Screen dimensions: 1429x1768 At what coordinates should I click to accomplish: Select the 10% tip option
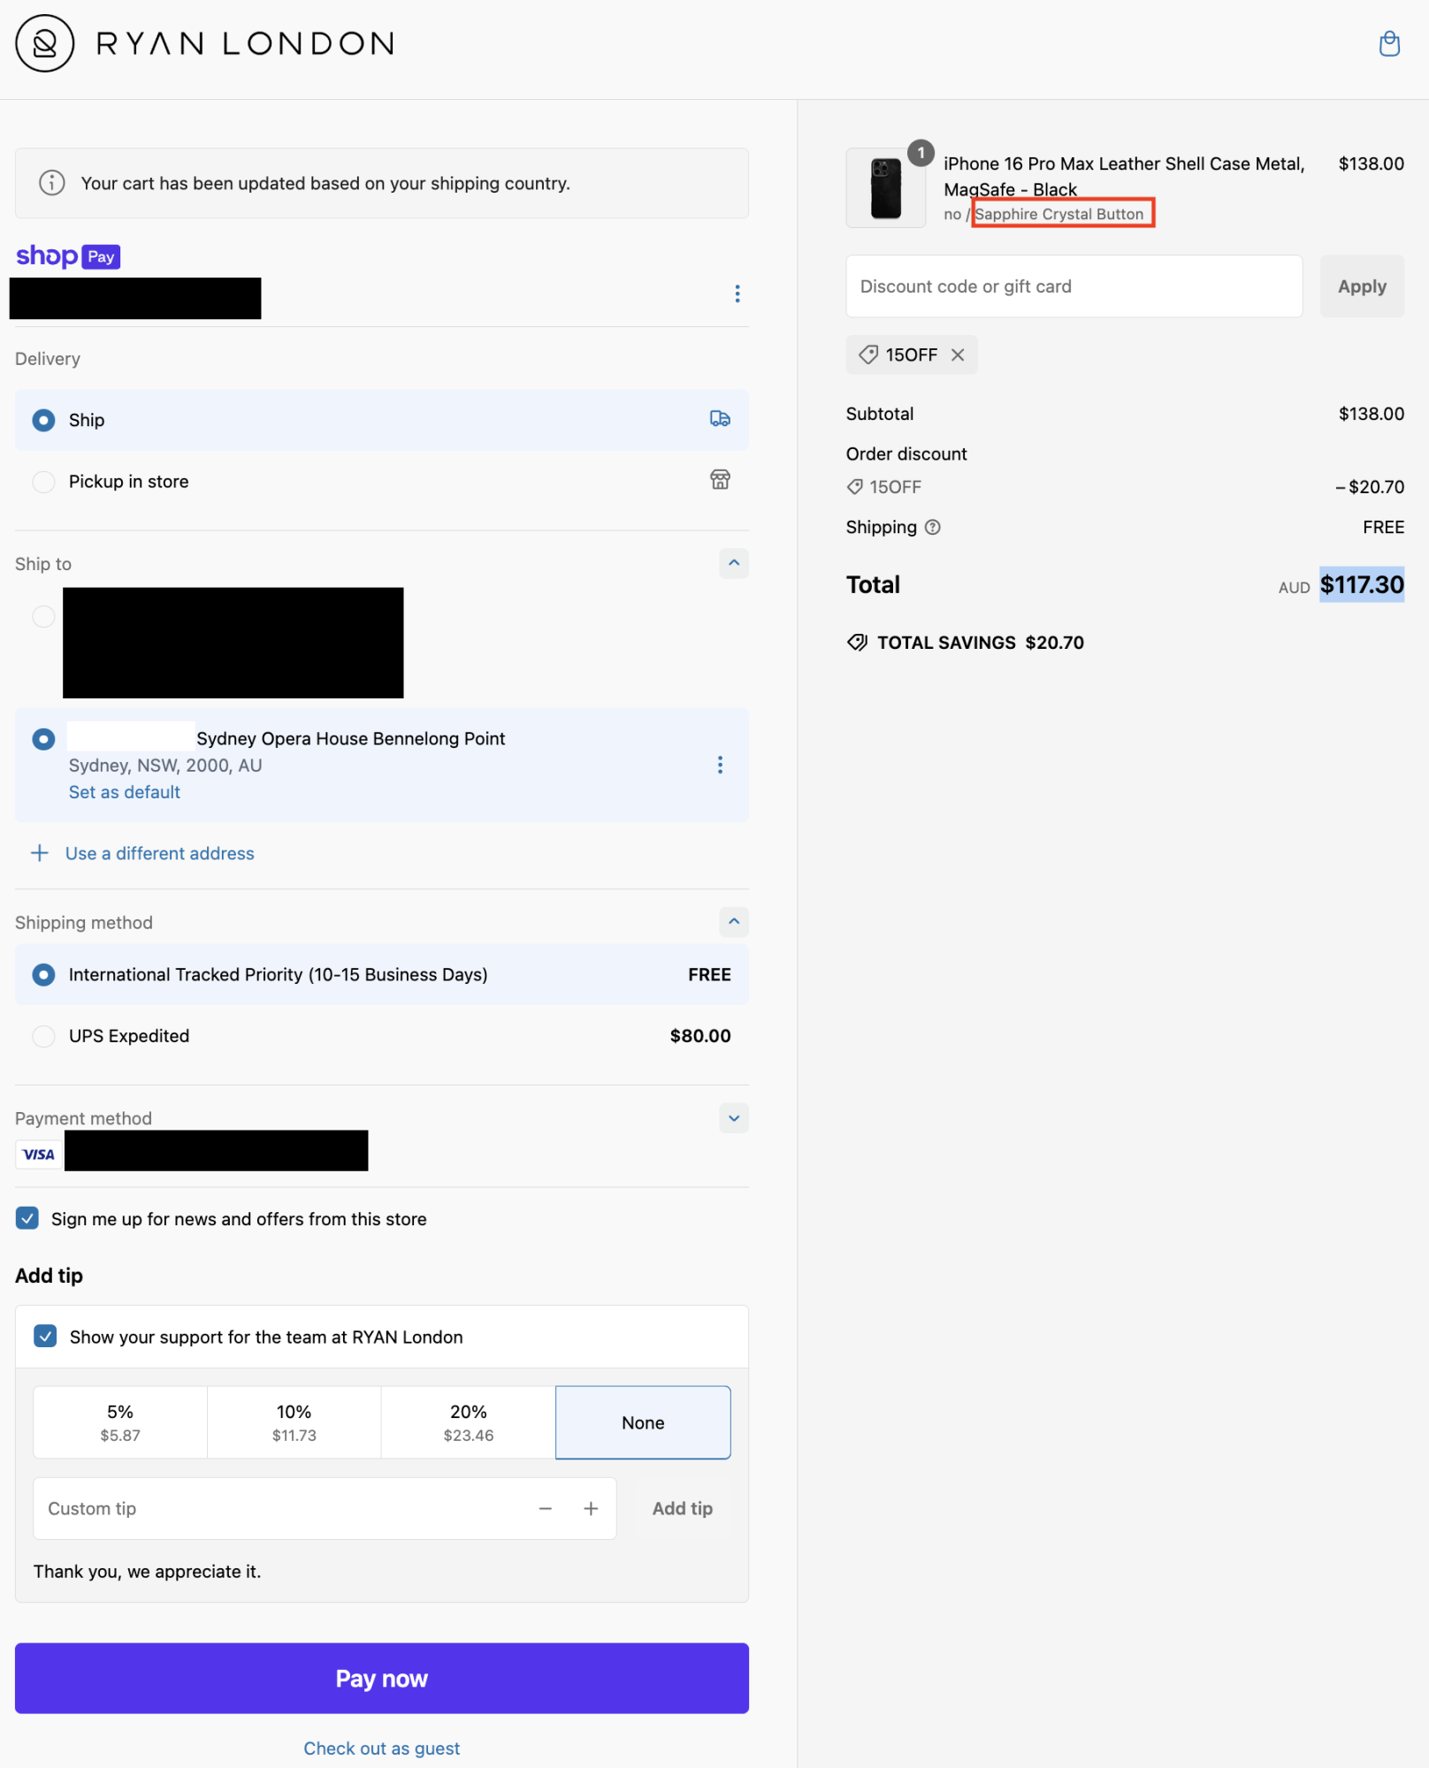click(294, 1422)
